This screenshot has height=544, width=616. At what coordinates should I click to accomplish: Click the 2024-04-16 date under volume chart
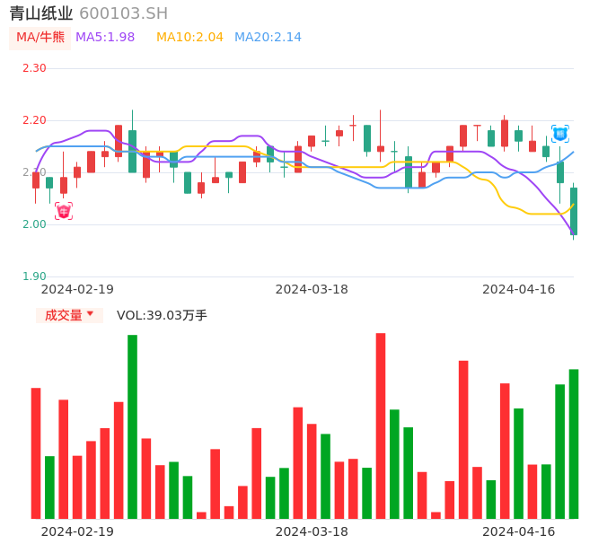[x=518, y=531]
